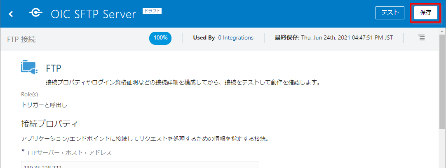
Task: Click the FTP 接続 label
Action: pos(21,39)
